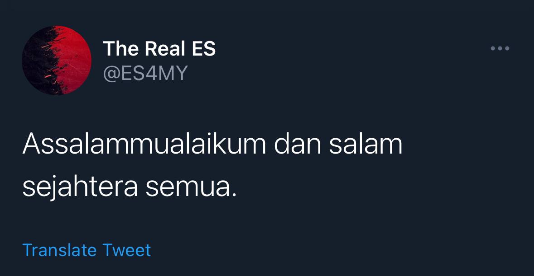The height and width of the screenshot is (276, 534).
Task: Open the author's profile from the circular picture
Action: coord(57,60)
